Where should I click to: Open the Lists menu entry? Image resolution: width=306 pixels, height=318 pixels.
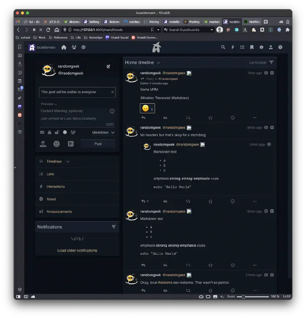pos(78,174)
